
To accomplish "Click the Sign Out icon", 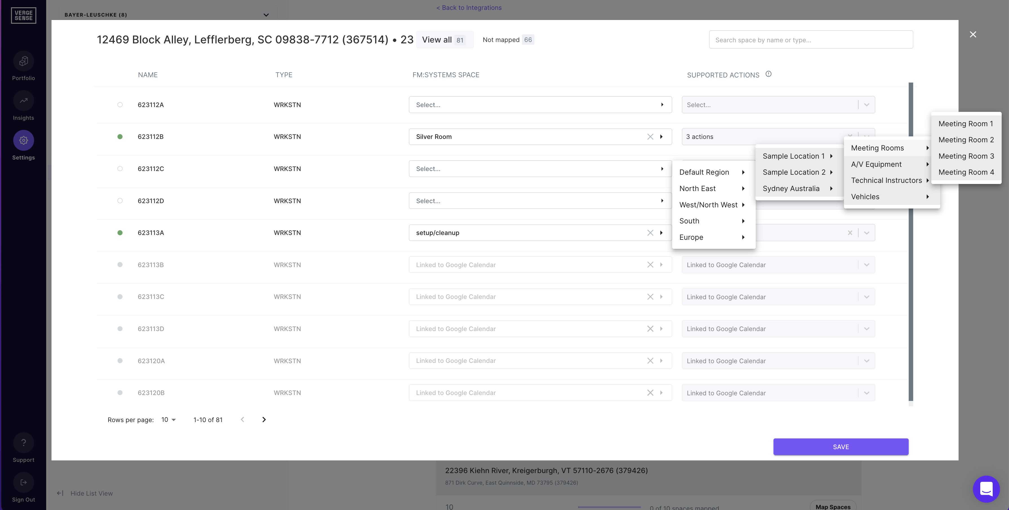I will point(23,483).
